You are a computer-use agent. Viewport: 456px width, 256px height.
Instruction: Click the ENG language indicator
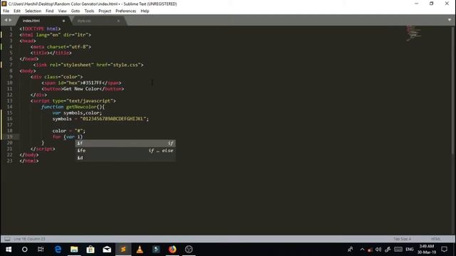[x=410, y=250]
